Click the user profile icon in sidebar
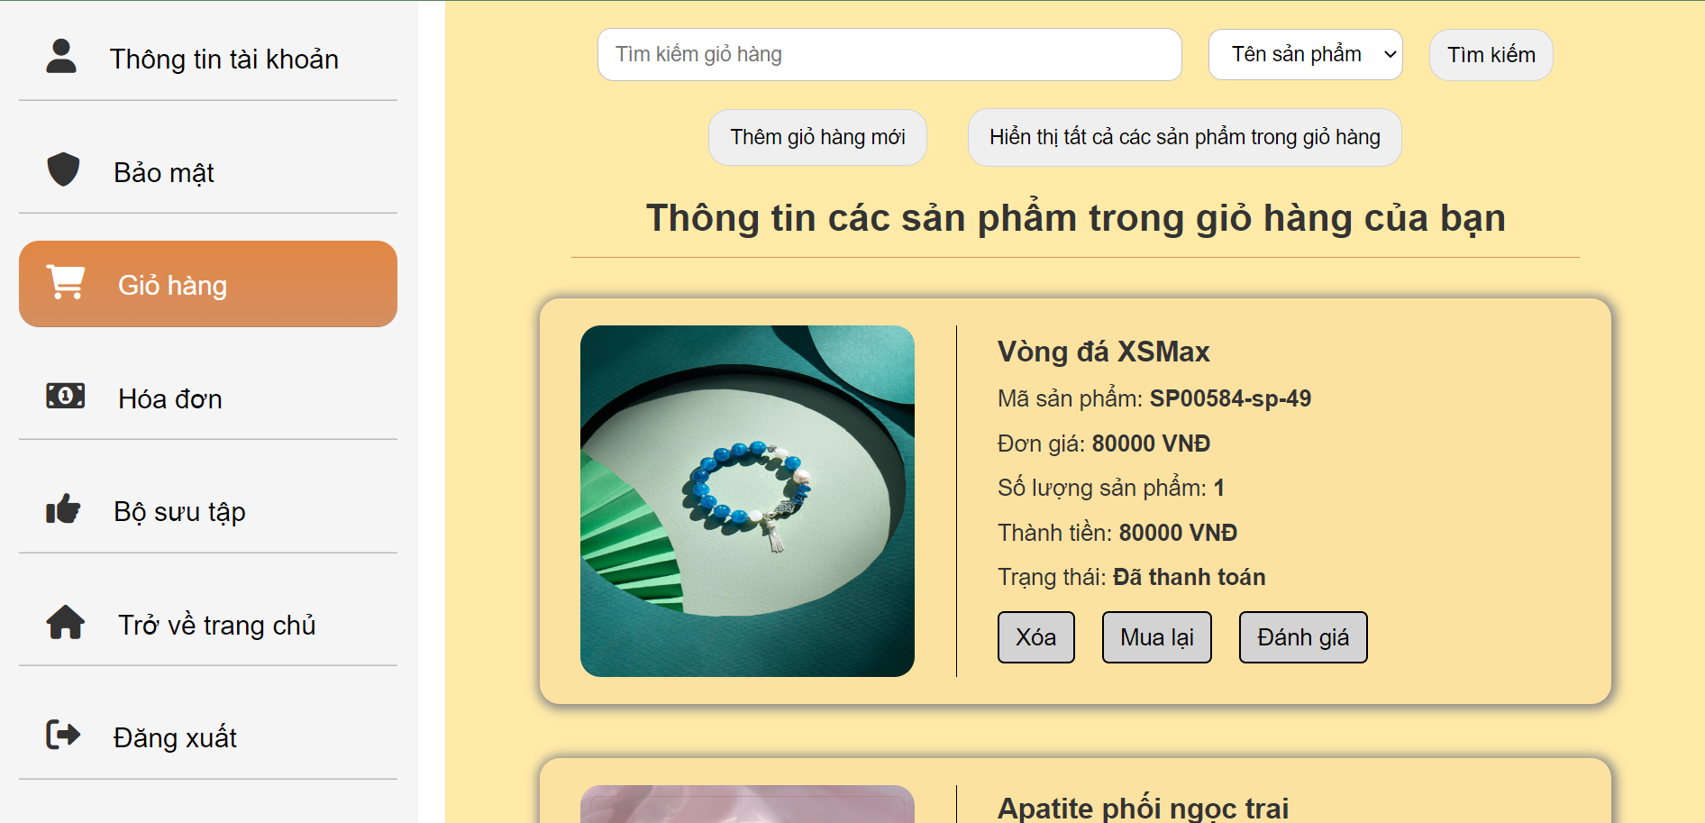 [61, 57]
